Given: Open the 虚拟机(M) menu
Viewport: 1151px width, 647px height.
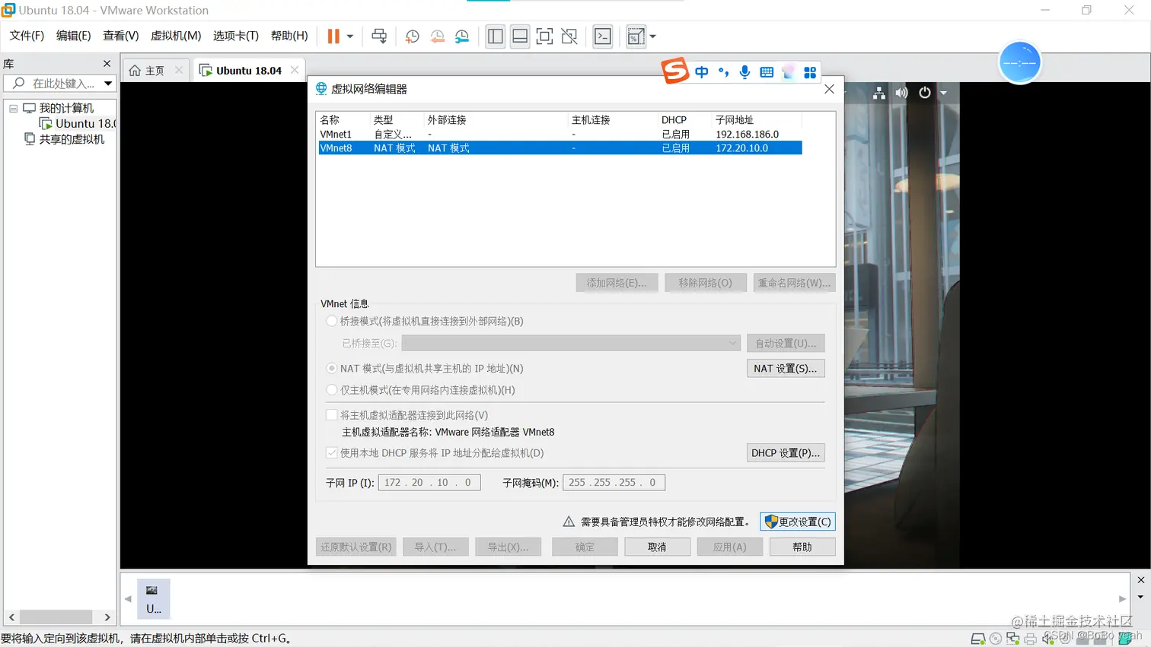Looking at the screenshot, I should (176, 36).
